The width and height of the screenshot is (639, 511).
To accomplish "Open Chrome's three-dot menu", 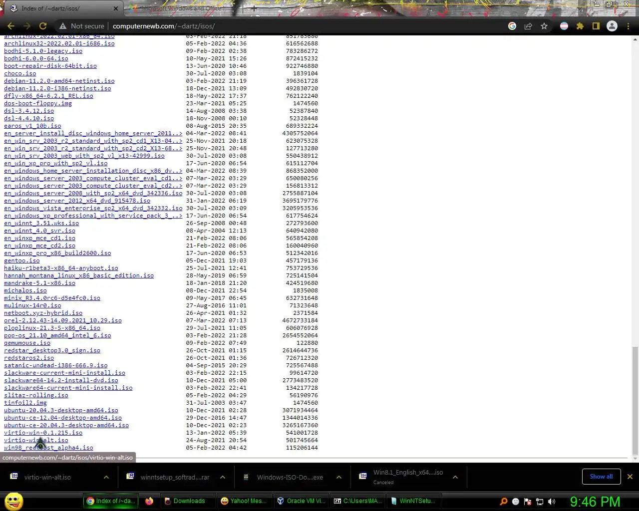I will tap(628, 26).
